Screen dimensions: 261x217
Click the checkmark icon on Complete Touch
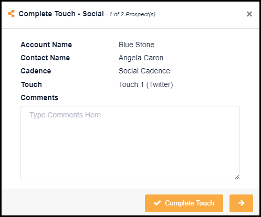157,203
